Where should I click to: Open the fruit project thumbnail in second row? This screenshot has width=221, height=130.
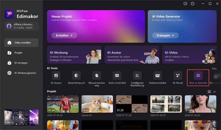63,125
